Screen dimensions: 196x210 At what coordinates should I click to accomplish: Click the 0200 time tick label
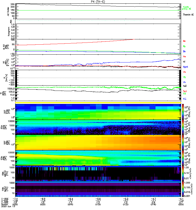[181, 204]
